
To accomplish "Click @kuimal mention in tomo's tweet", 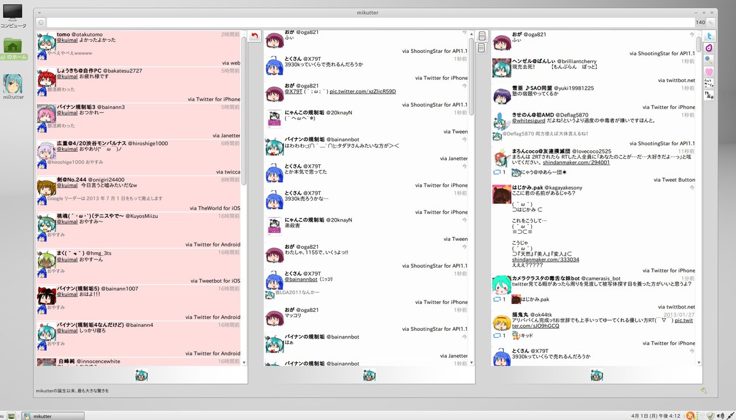I will pos(67,40).
